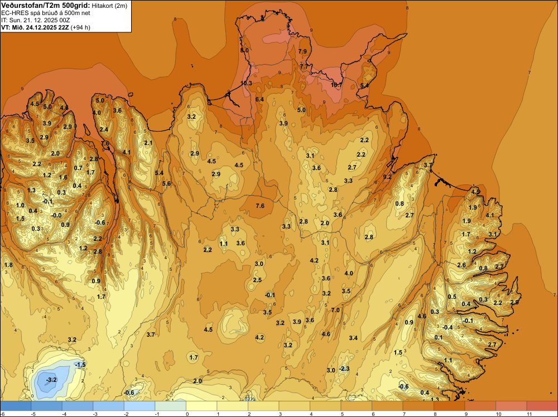Click the legend swatch between 10 and 11

pyautogui.click(x=511, y=406)
